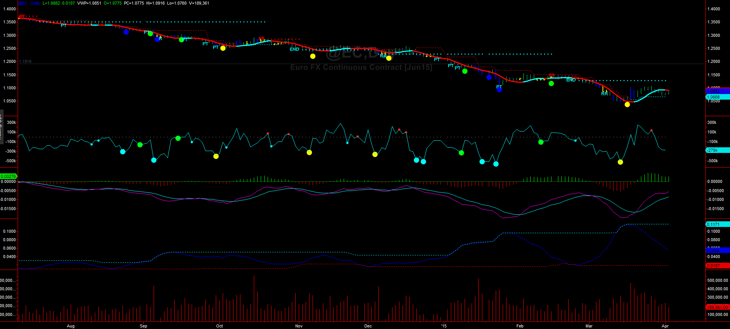Viewport: 730px width, 329px height.
Task: Click the cyan 1.0668 price tag
Action: point(718,97)
